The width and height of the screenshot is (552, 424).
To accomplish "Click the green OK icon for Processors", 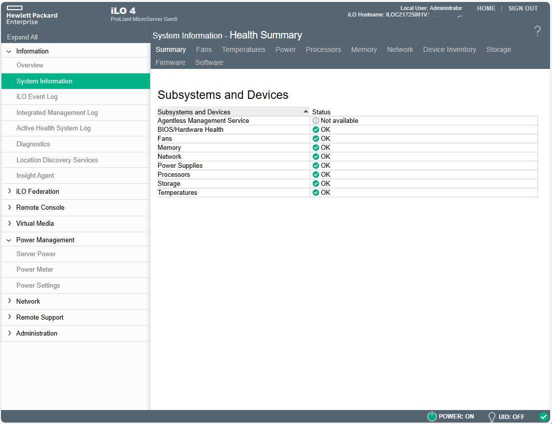I will [316, 174].
